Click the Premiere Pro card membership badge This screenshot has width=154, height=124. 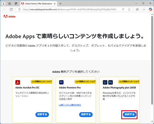[x=85, y=82]
